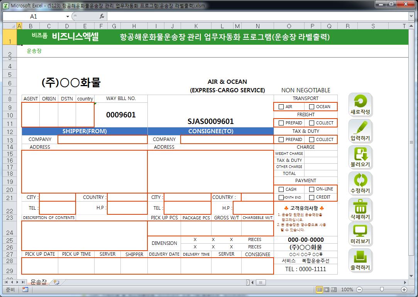This screenshot has height=297, width=418.
Task: Click way bill number 0009601
Action: (x=121, y=115)
